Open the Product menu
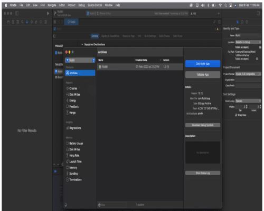This screenshot has width=264, height=211. click(71, 5)
